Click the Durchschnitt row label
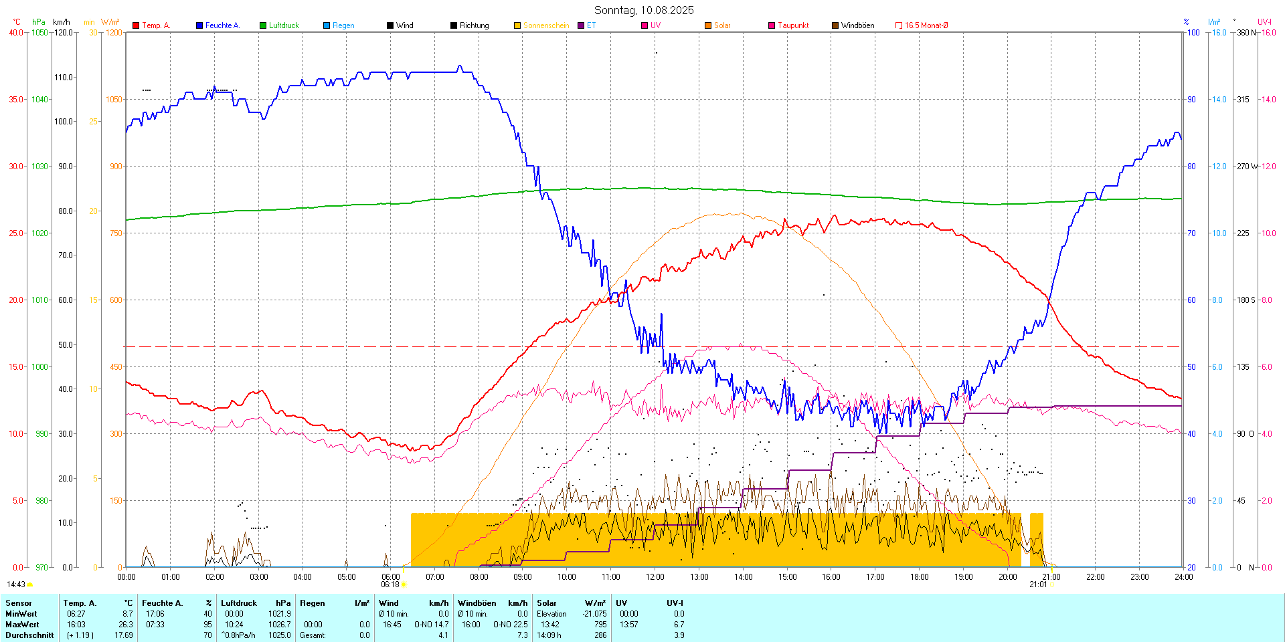 coord(29,635)
